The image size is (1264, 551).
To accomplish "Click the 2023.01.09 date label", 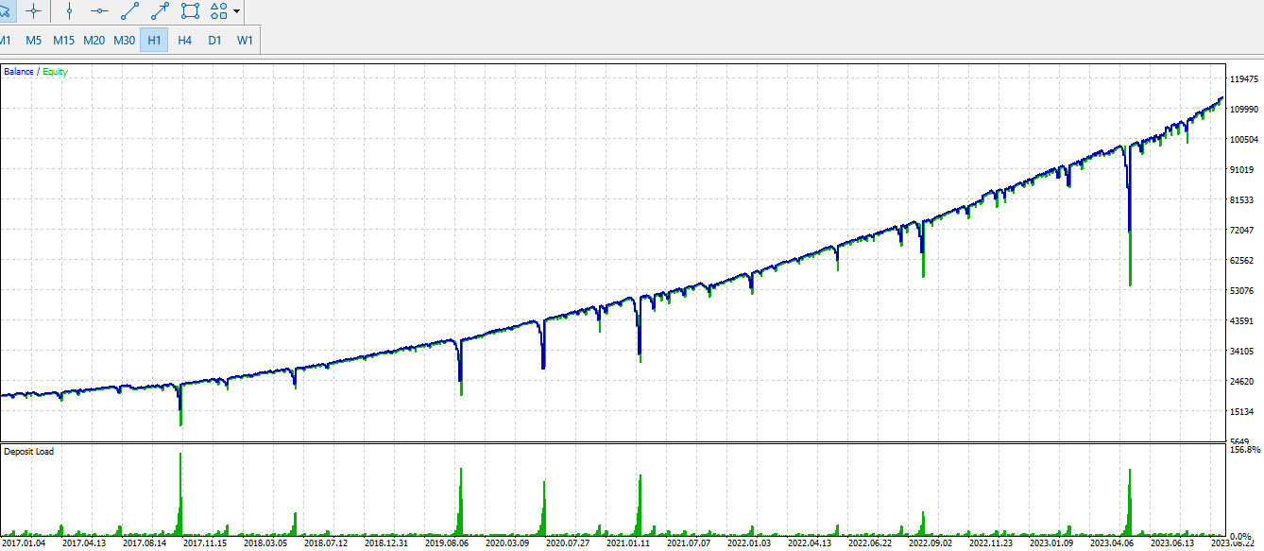I will [x=1051, y=543].
